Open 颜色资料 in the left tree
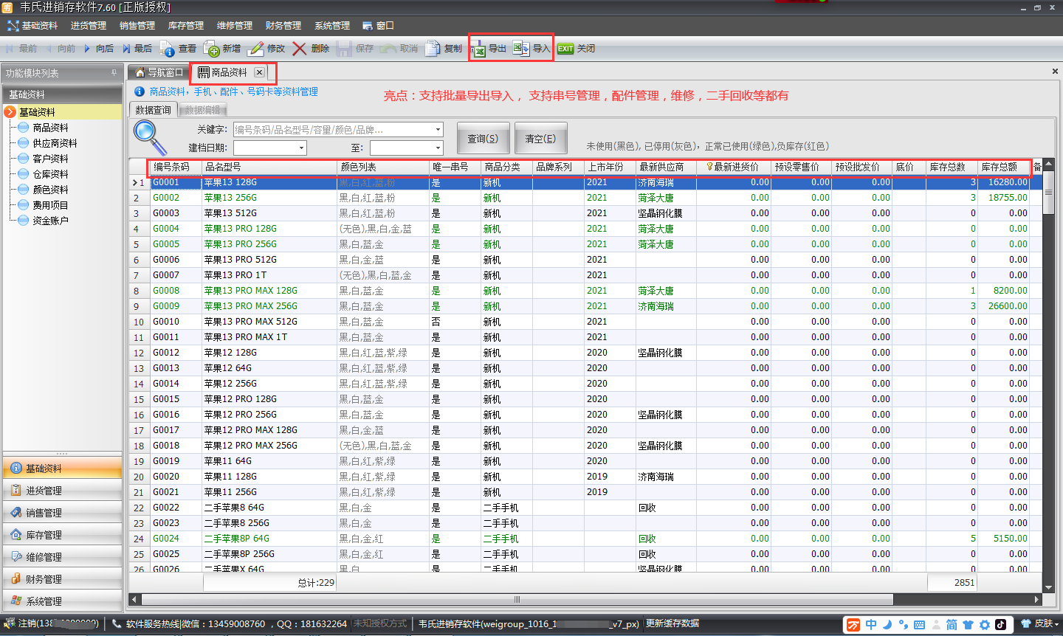 [x=50, y=190]
